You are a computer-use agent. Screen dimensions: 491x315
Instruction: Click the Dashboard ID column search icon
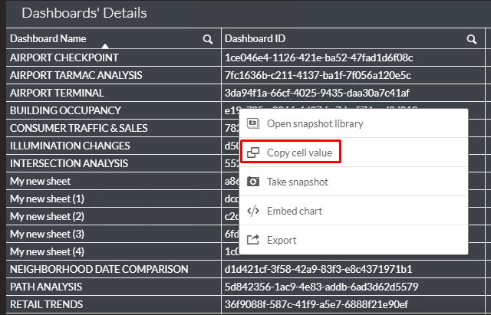pos(472,39)
